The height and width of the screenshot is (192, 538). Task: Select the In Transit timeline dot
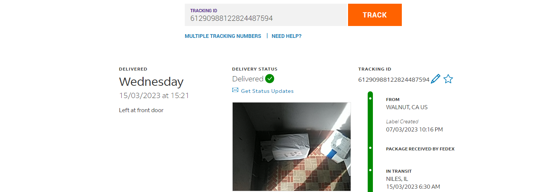(370, 170)
